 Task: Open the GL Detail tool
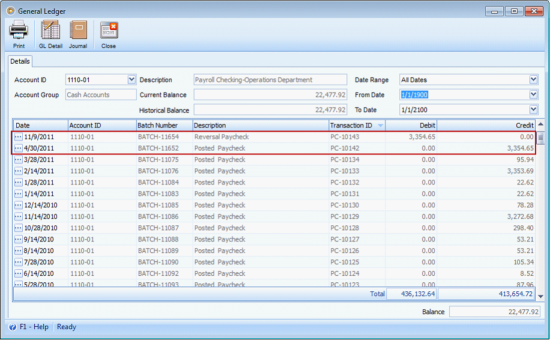coord(50,34)
